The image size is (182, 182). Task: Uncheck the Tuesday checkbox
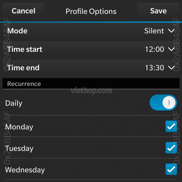[171, 148]
